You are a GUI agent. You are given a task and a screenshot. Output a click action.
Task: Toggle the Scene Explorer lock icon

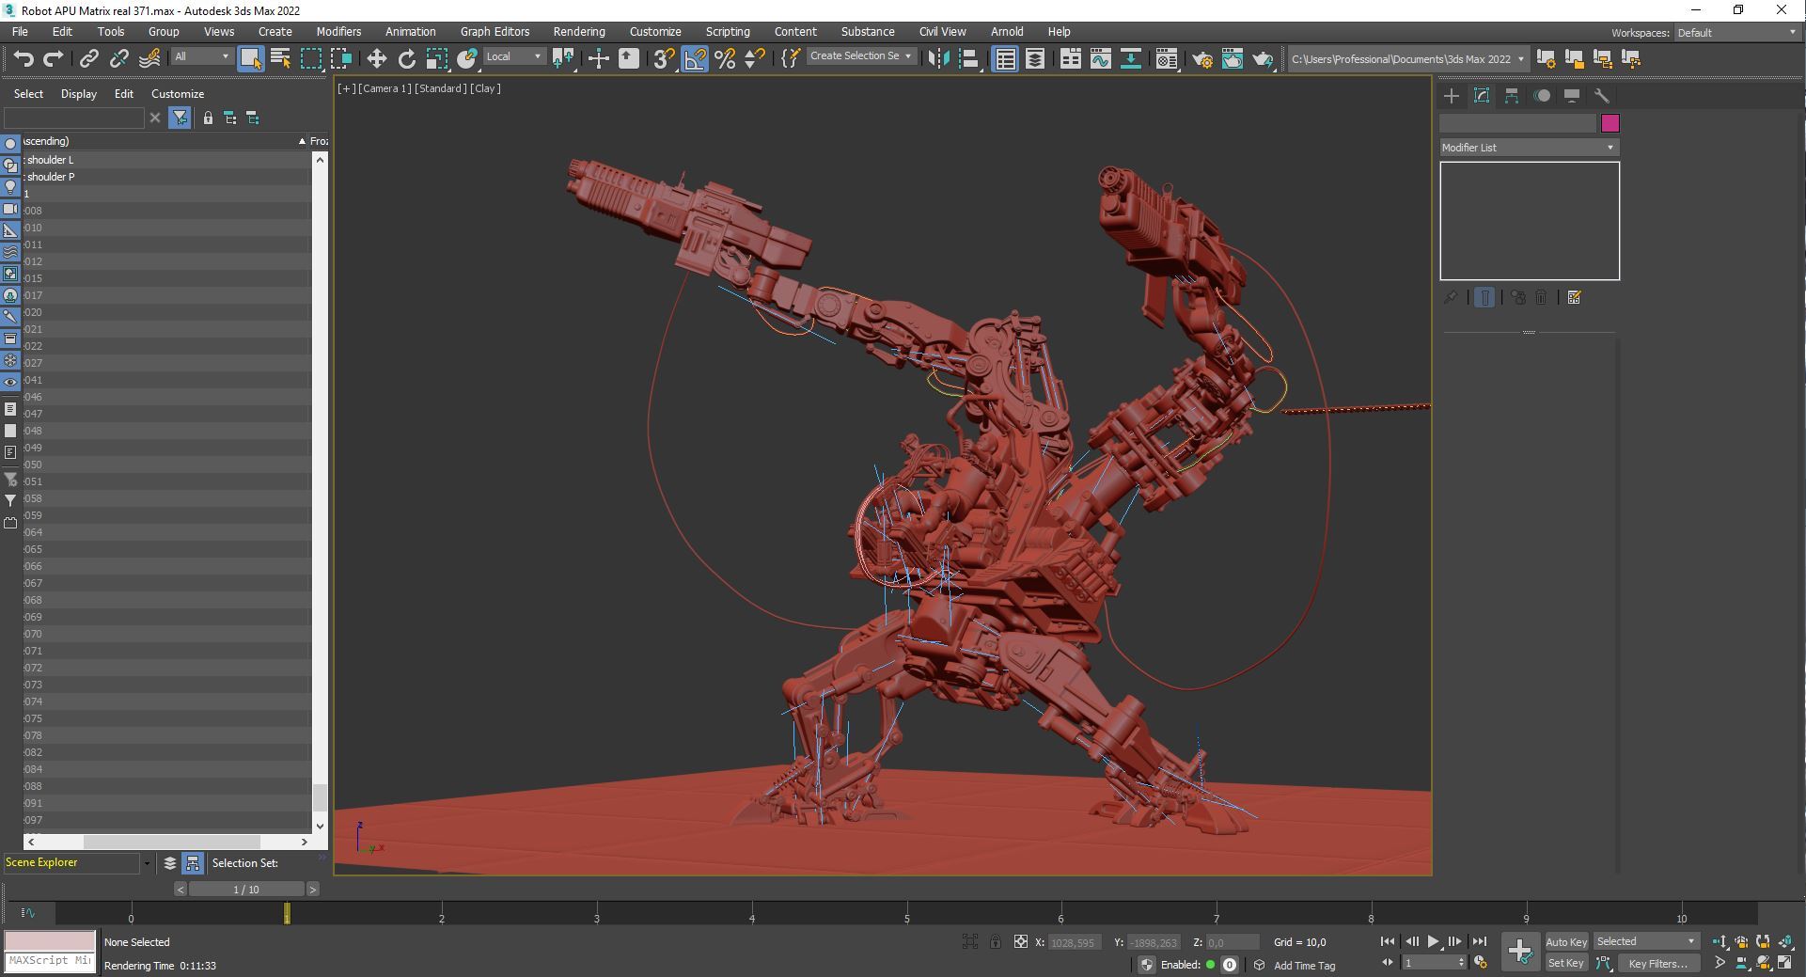pos(208,118)
